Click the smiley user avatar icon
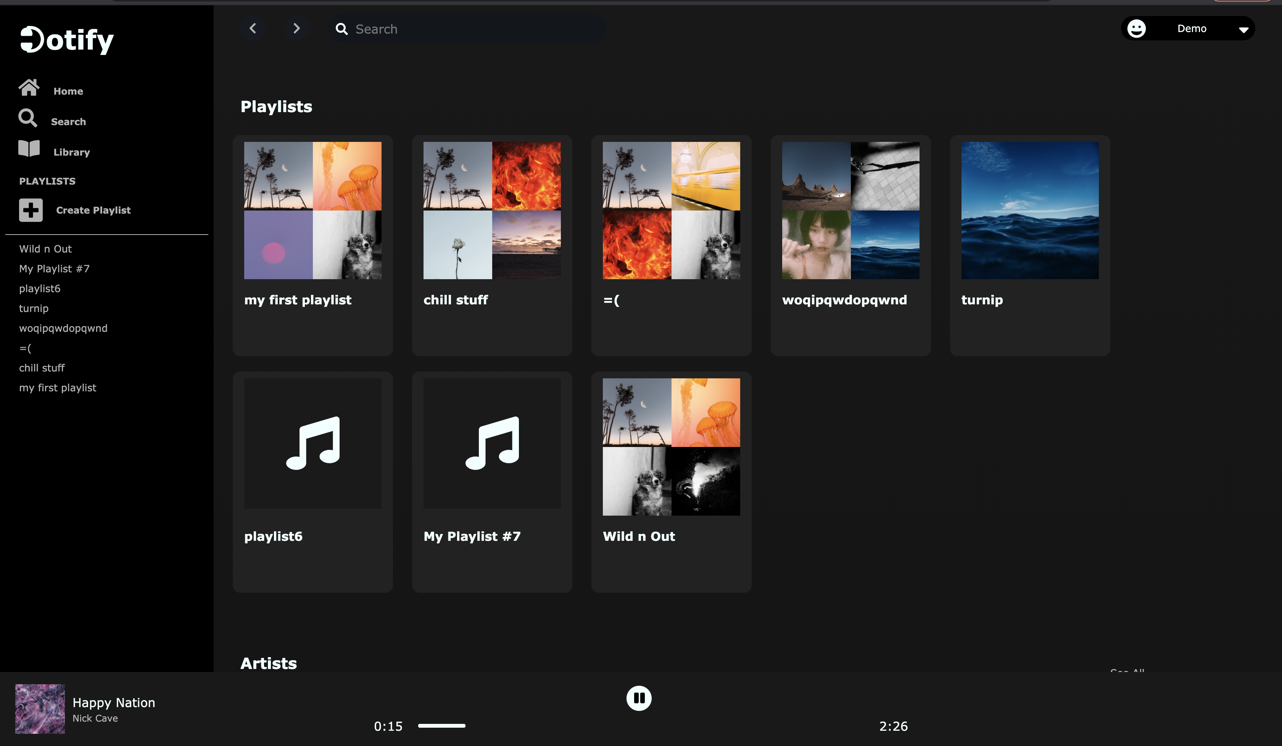 (1136, 29)
